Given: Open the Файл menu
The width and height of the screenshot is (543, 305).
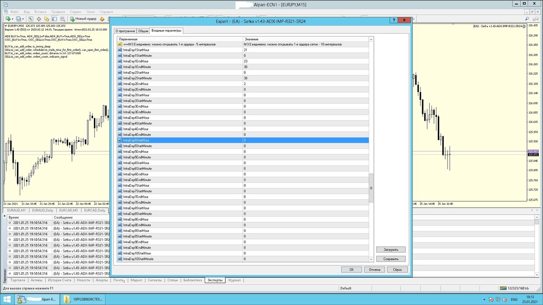Looking at the screenshot, I should pyautogui.click(x=14, y=12).
